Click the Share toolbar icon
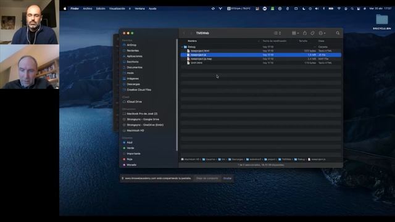This screenshot has width=395, height=222. point(304,33)
